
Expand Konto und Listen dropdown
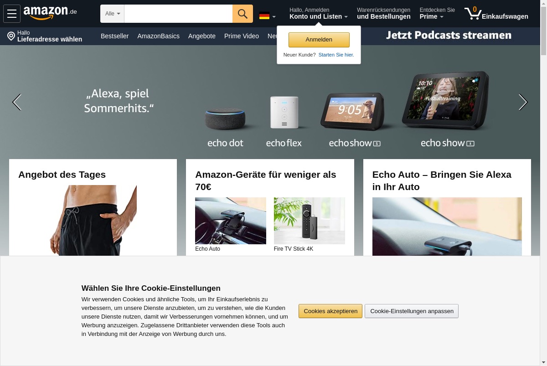coord(319,16)
